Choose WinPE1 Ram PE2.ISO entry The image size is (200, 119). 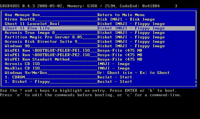(99, 55)
